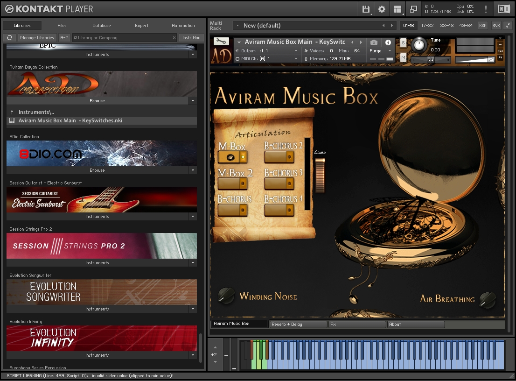Switch to the Expert tab
This screenshot has height=381, width=516.
click(141, 25)
